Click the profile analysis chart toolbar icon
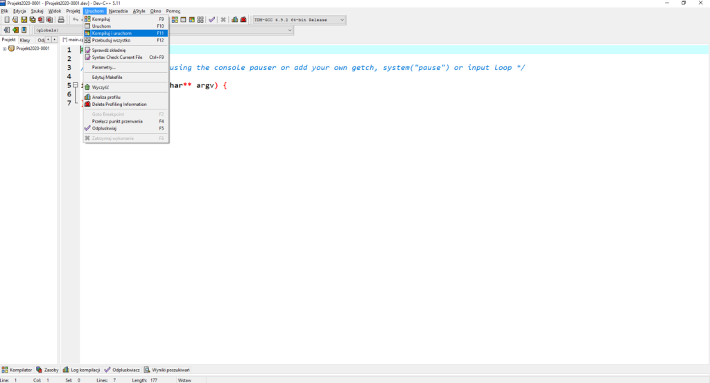 [234, 19]
